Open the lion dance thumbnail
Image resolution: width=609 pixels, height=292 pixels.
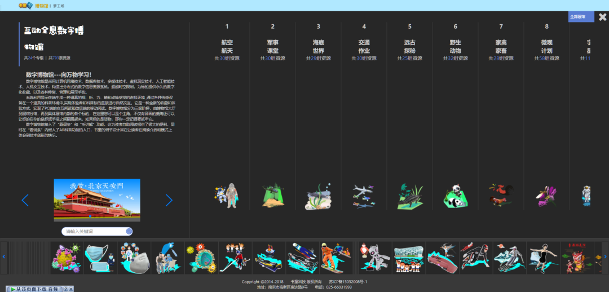pyautogui.click(x=577, y=258)
